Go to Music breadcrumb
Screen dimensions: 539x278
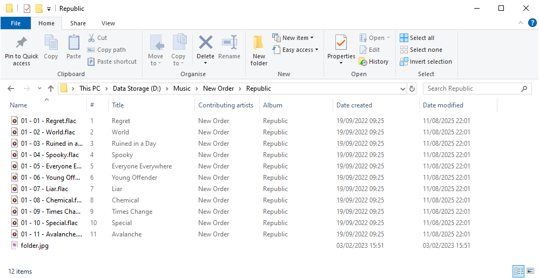pyautogui.click(x=182, y=89)
